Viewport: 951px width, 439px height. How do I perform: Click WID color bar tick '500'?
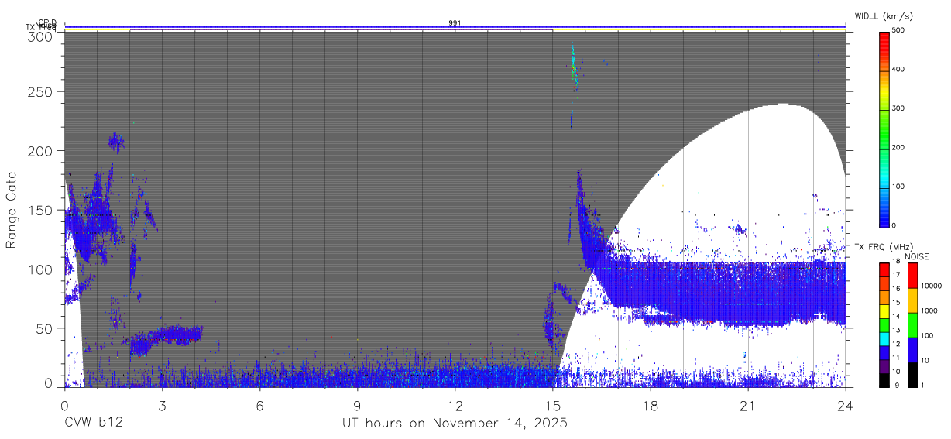(899, 30)
